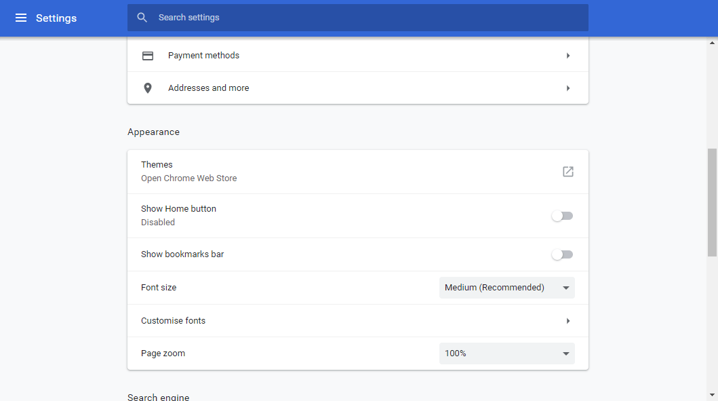Click the Addresses location pin icon
The height and width of the screenshot is (401, 718).
click(x=147, y=88)
